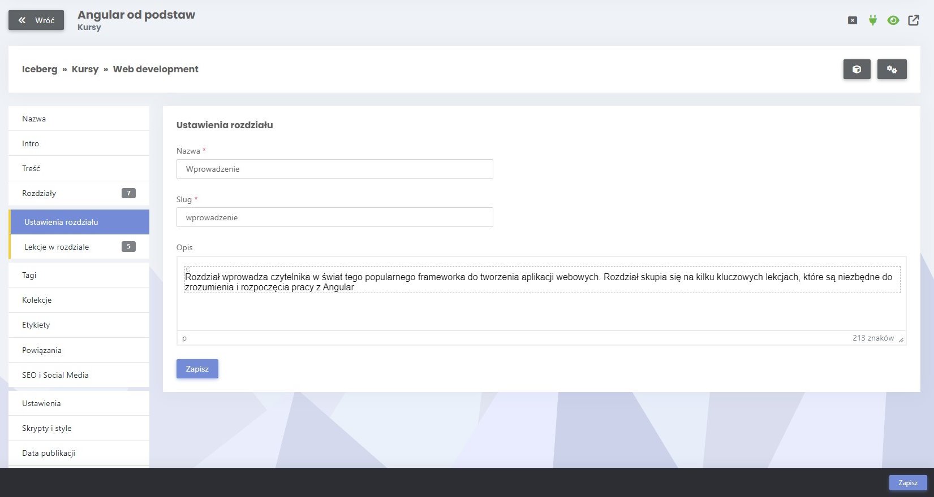Open the Intro sidebar section
Viewport: 934px width, 497px height.
79,143
